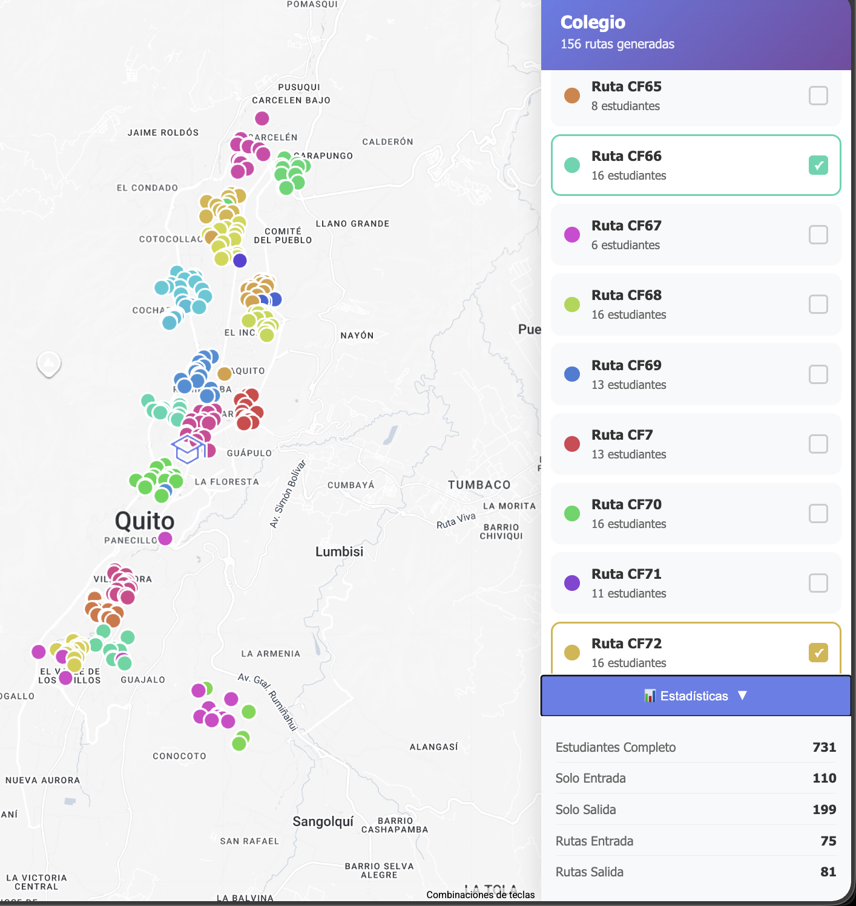Uncheck the Ruta CF72 checkbox
The image size is (856, 906).
point(818,653)
